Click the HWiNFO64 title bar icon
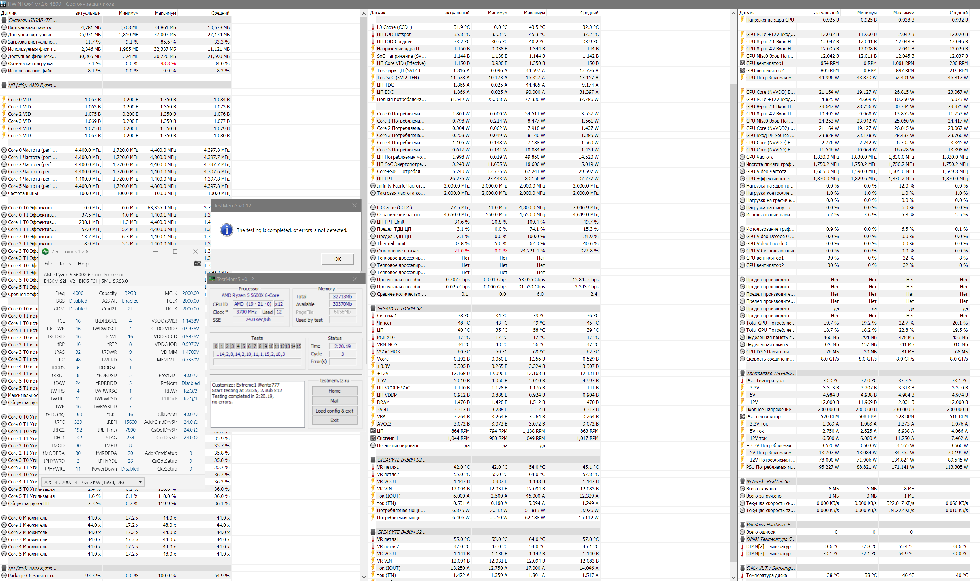 pos(3,4)
